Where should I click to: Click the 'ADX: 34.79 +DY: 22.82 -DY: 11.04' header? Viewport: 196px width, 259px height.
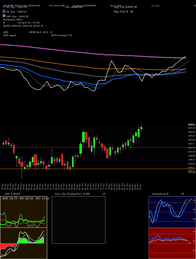tap(25, 199)
